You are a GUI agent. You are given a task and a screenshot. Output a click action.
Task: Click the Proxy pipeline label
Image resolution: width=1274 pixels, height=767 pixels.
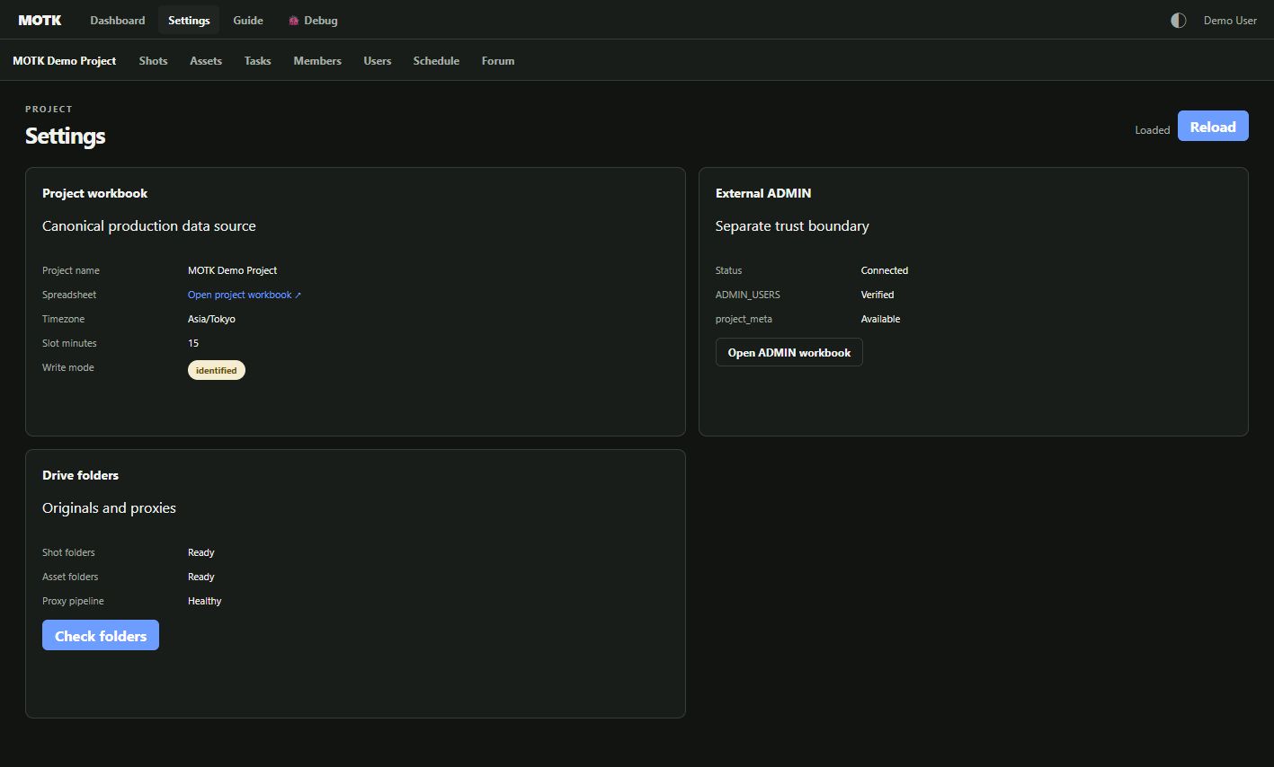73,601
